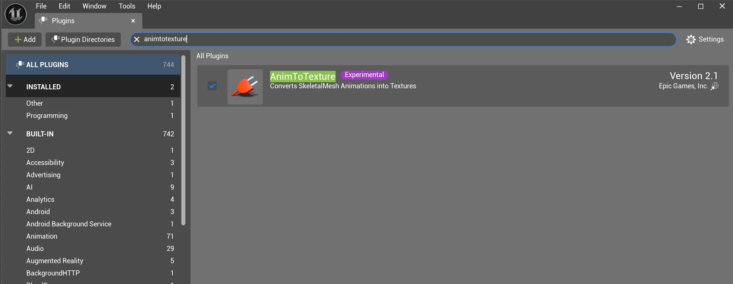
Task: Click the Unreal Engine logo icon
Action: click(x=16, y=14)
